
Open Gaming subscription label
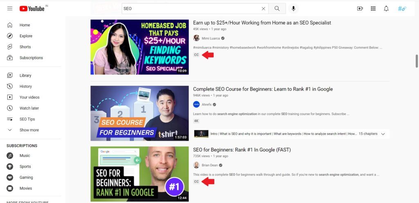[x=26, y=177]
